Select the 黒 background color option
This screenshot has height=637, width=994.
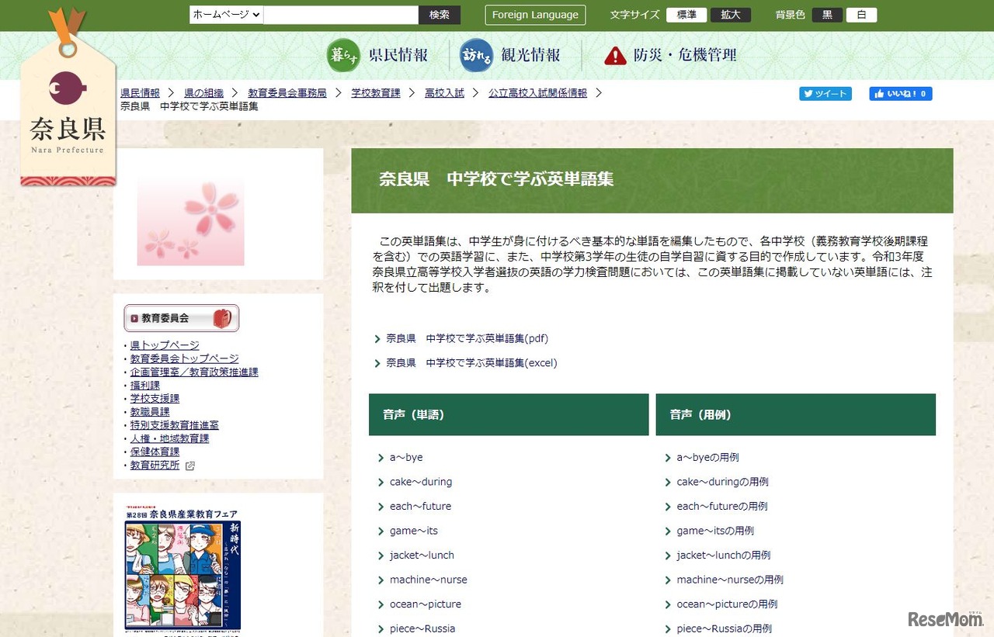(x=826, y=14)
